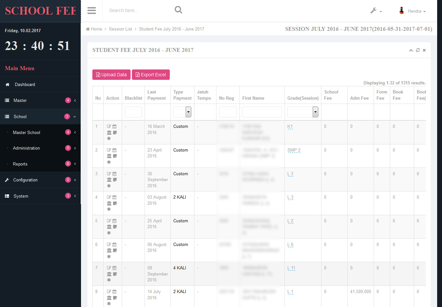442x307 pixels.
Task: Click the search magnifier icon
Action: [x=178, y=10]
